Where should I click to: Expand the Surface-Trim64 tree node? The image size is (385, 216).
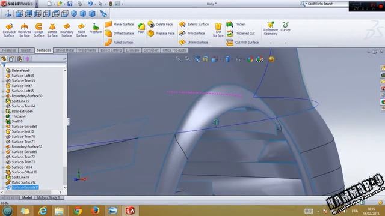pos(3,106)
